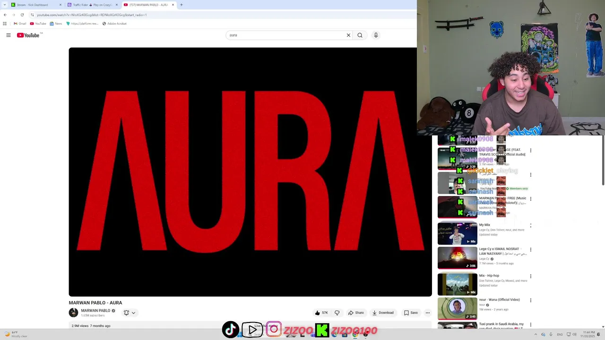Screen dimensions: 605x340
Task: Switch to Stream - Kick Dashboard tab
Action: pos(36,5)
